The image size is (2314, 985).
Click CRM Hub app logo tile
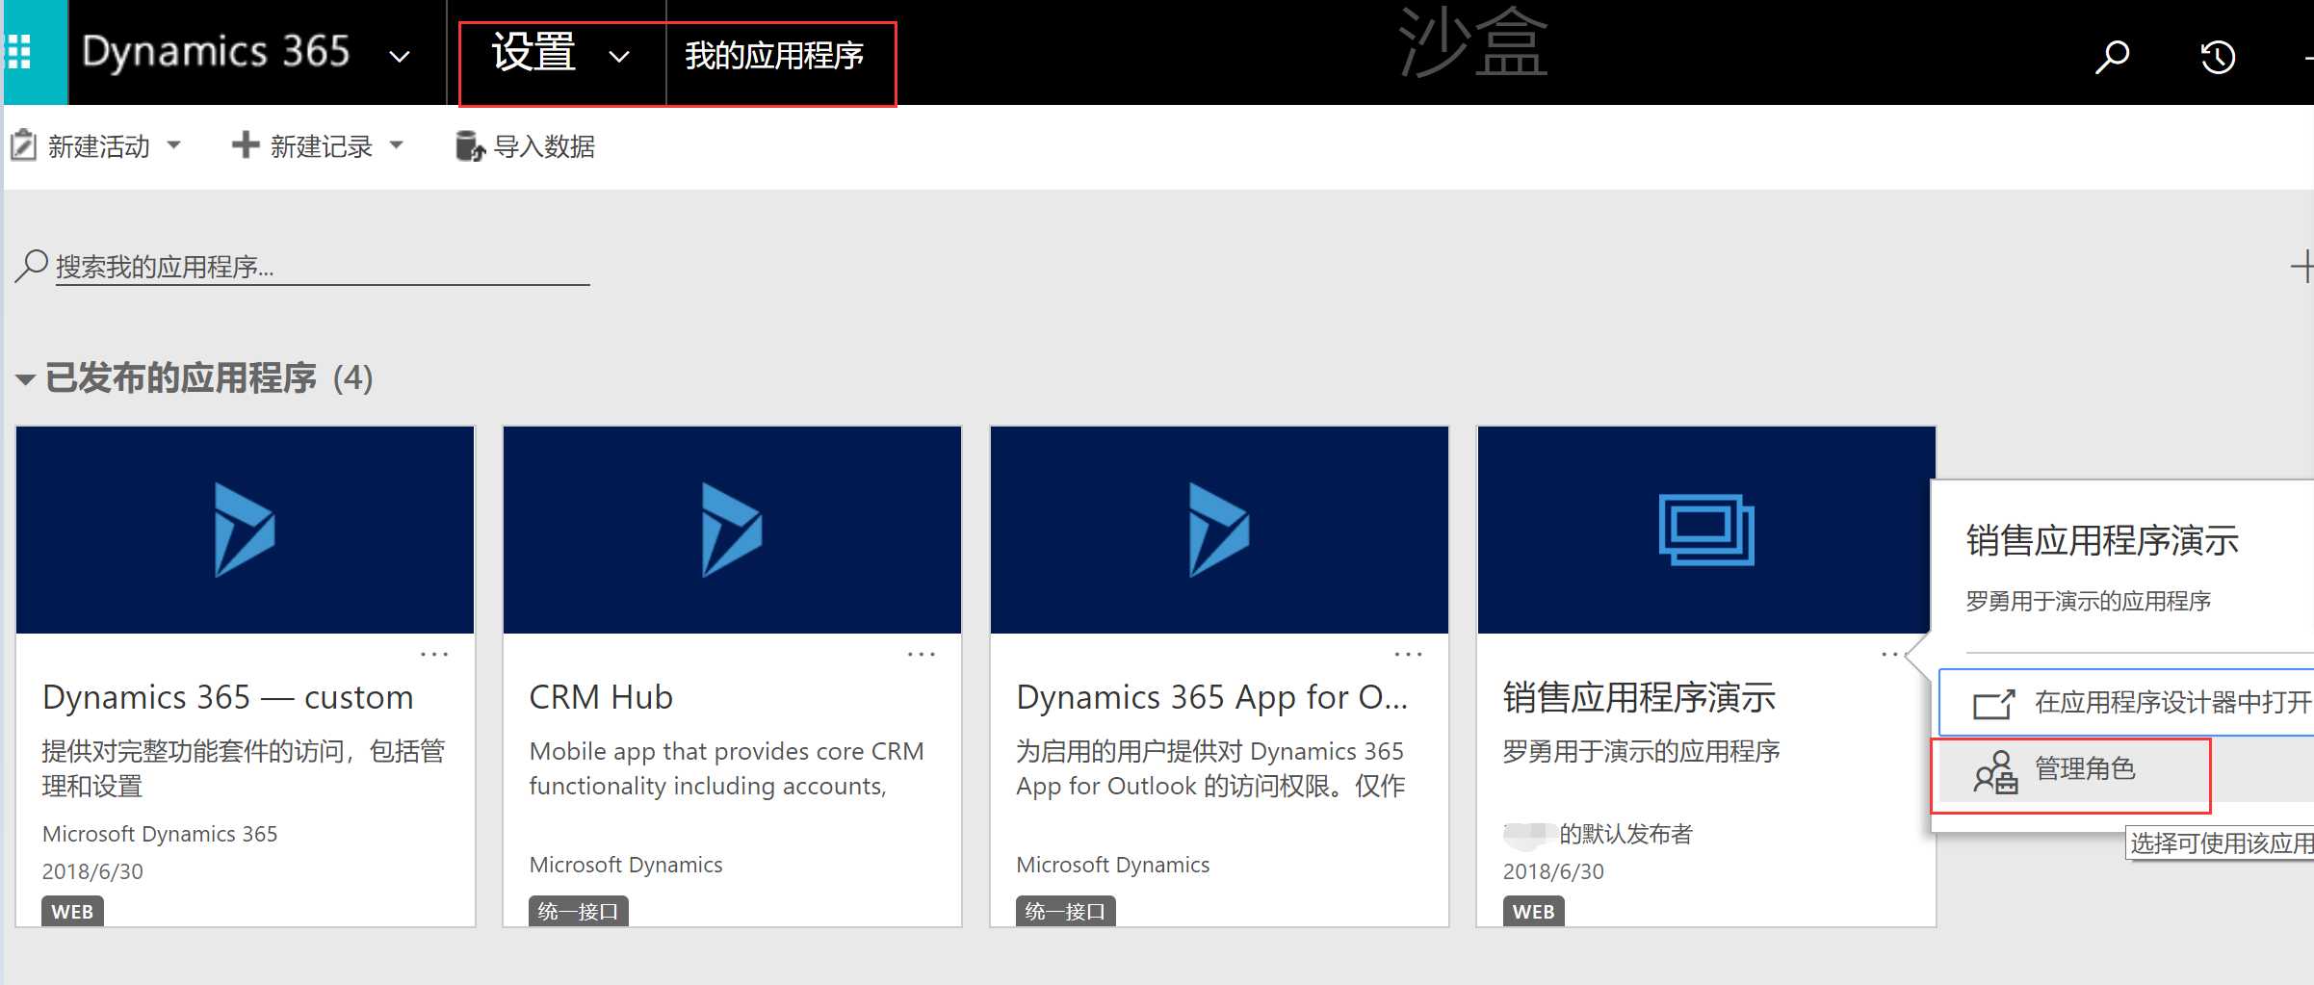(732, 530)
